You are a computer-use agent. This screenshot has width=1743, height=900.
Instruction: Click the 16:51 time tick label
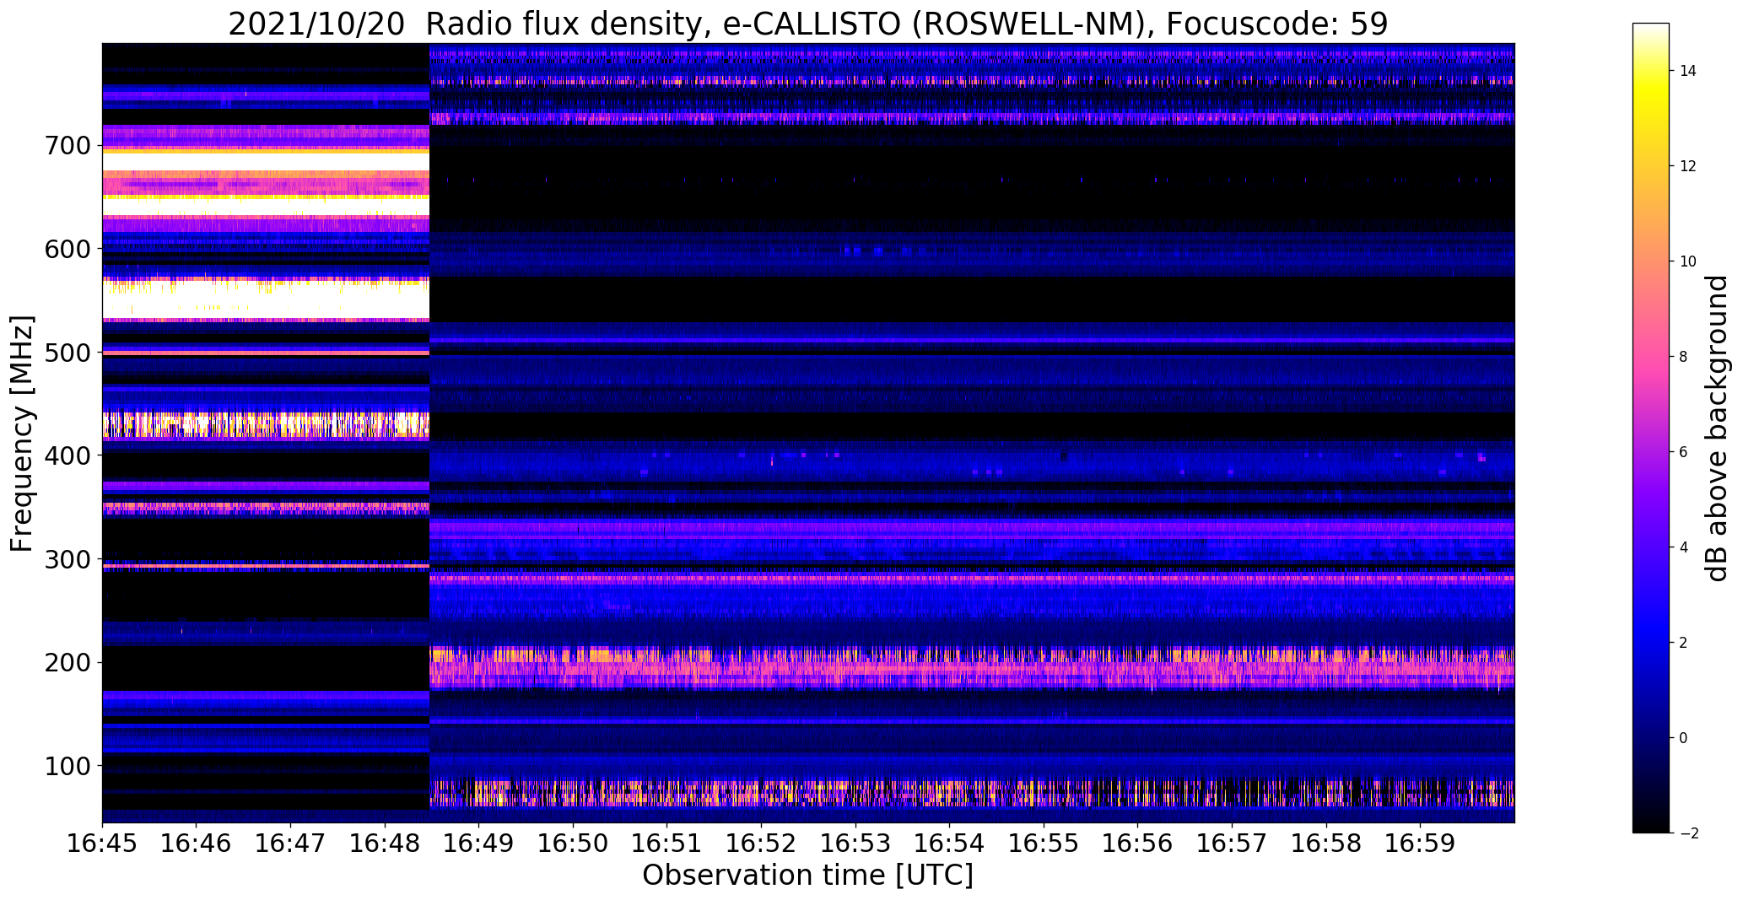(667, 843)
